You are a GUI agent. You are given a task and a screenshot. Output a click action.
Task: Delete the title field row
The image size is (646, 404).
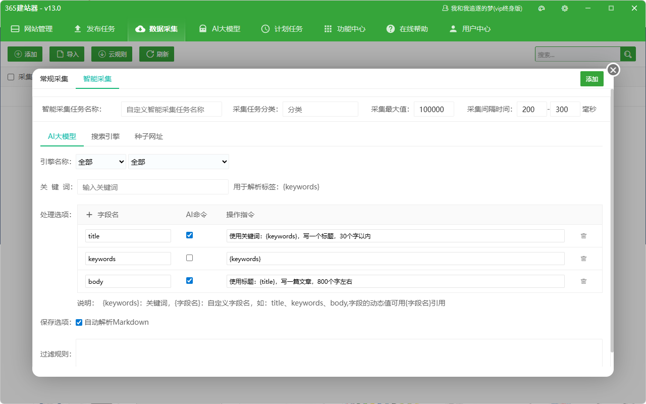click(x=583, y=236)
